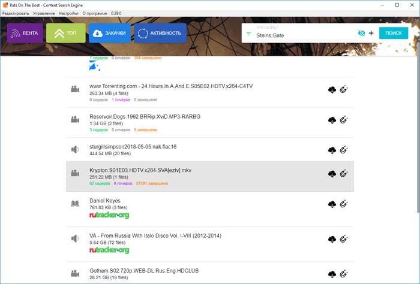This screenshot has height=284, width=420.
Task: Download VA - From Russia With Italo Disco
Action: pos(332,240)
